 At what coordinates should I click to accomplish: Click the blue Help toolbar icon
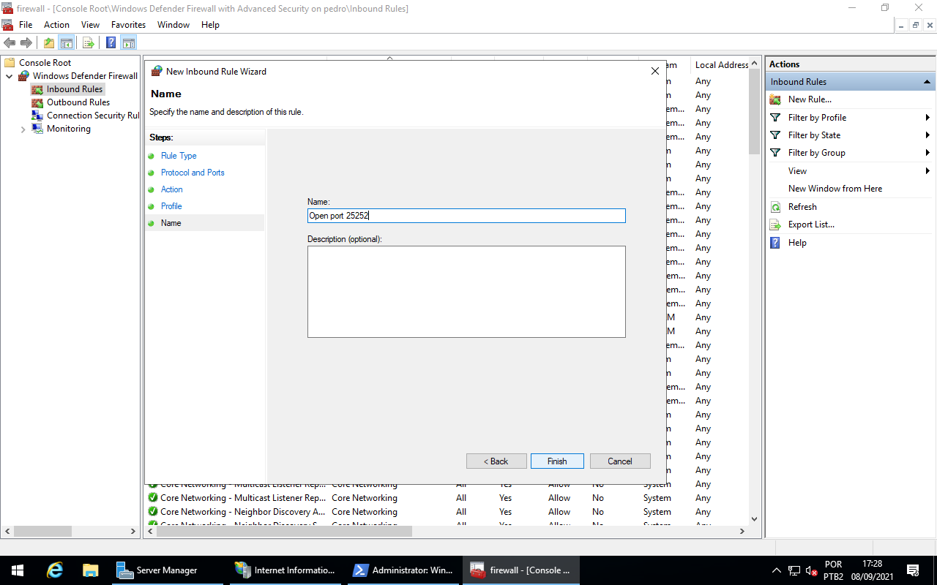coord(111,42)
